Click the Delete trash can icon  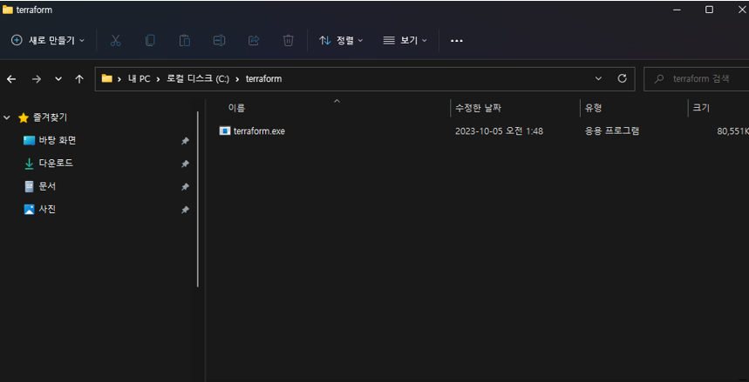pyautogui.click(x=288, y=41)
